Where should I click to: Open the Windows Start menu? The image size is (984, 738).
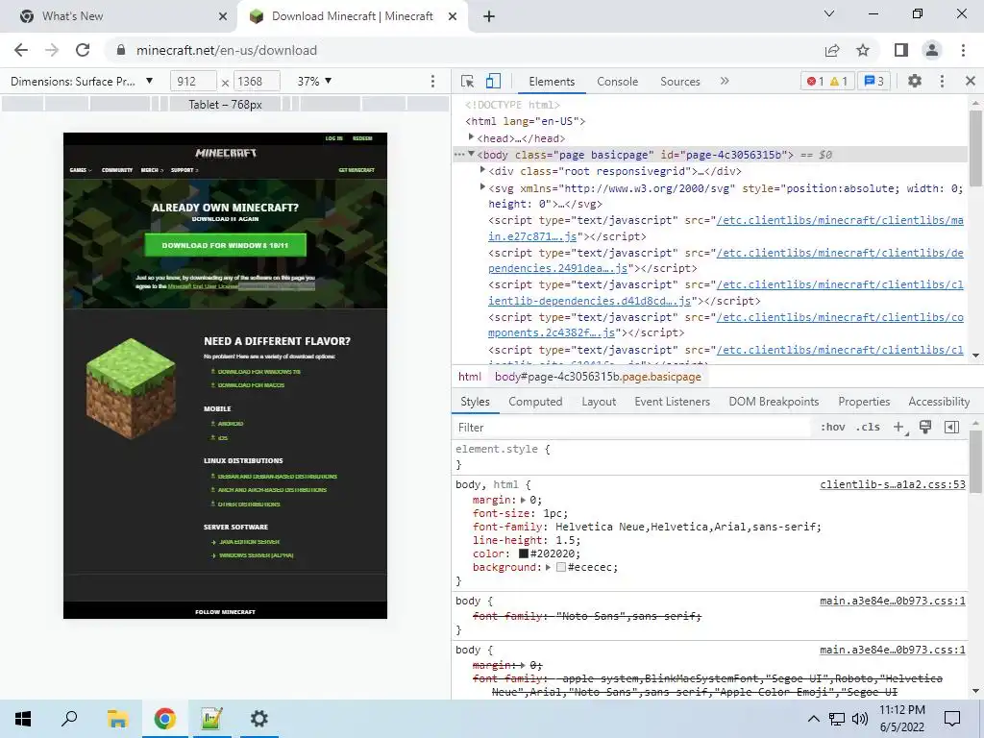point(23,719)
